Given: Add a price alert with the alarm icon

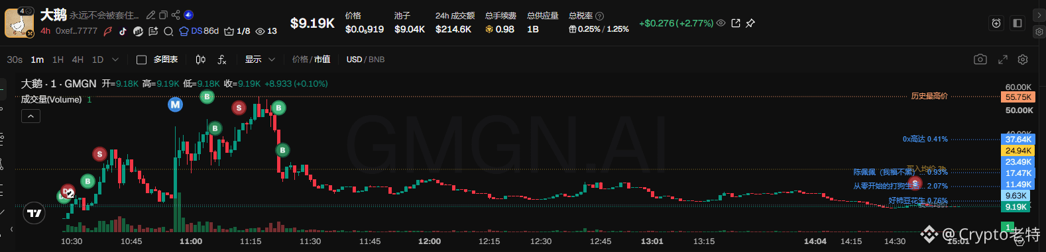Looking at the screenshot, I should [x=996, y=23].
